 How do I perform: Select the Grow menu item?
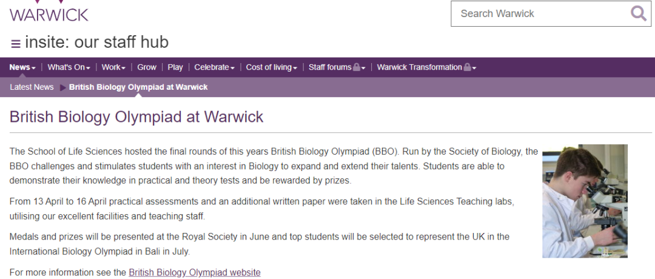[147, 67]
